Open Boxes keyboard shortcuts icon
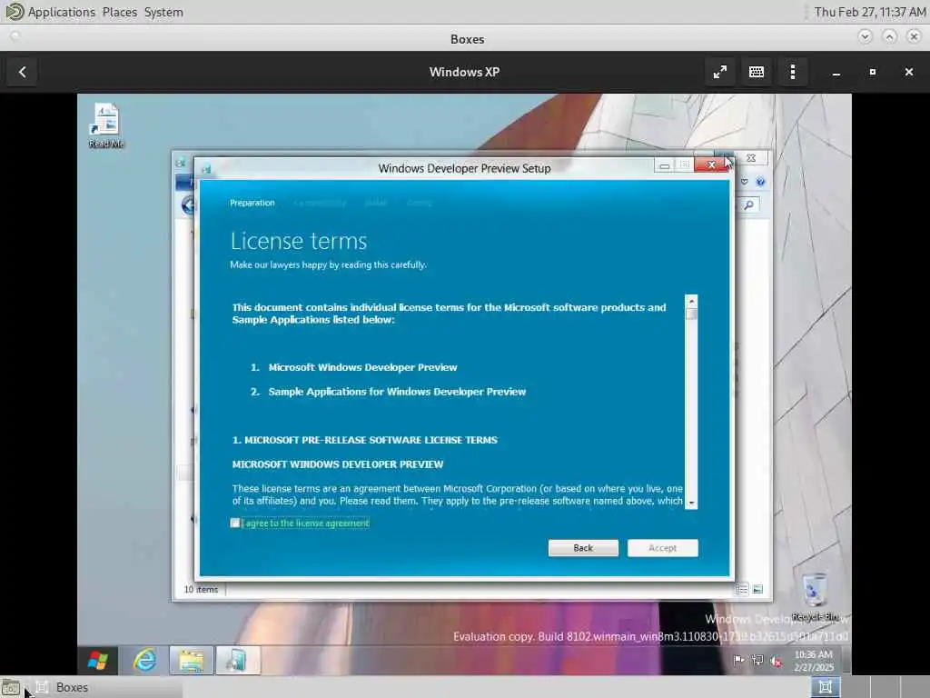 [x=757, y=72]
